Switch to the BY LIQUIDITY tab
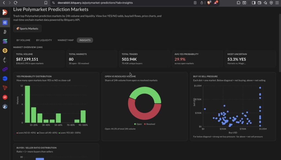Screen dimensions: 281x160 pos(44,40)
